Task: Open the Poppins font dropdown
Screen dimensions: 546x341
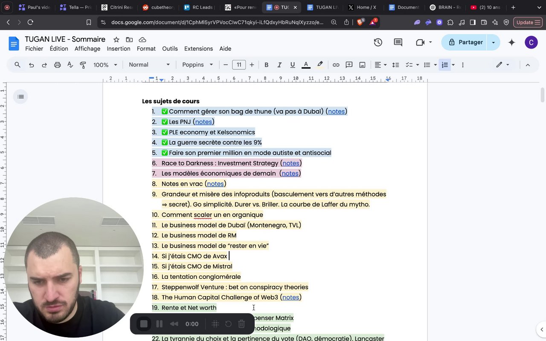Action: point(197,65)
